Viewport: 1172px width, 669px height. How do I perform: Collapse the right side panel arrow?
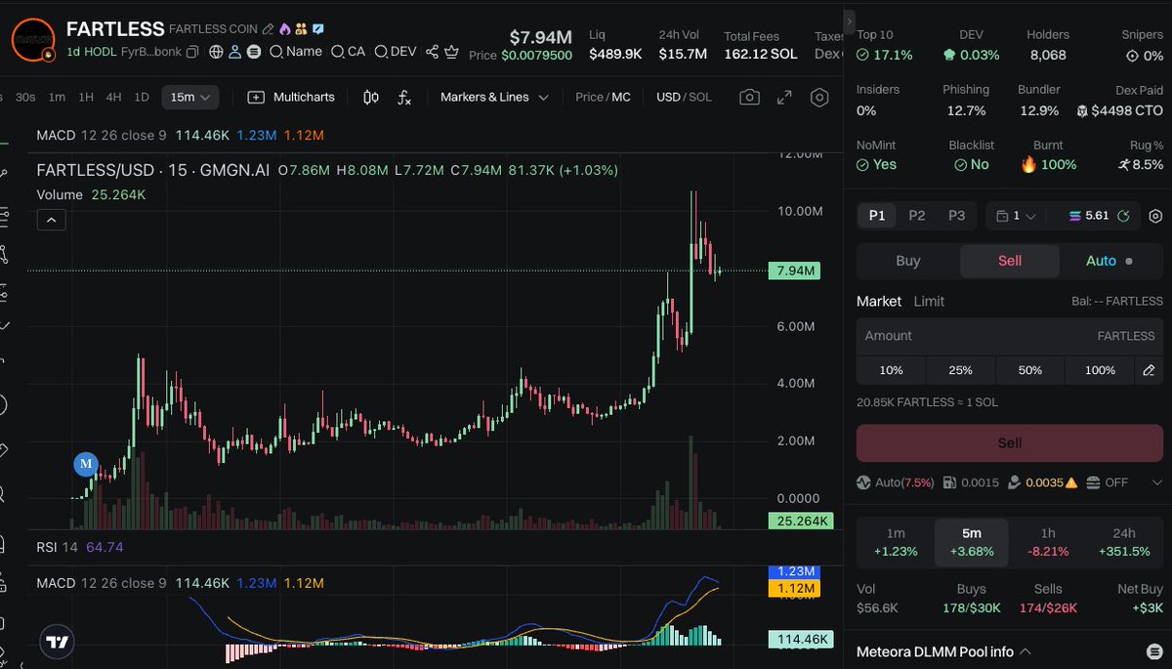pos(850,20)
